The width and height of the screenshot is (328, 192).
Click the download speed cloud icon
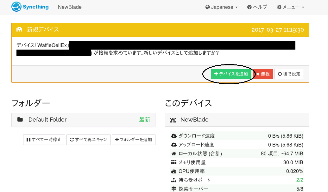pyautogui.click(x=173, y=136)
